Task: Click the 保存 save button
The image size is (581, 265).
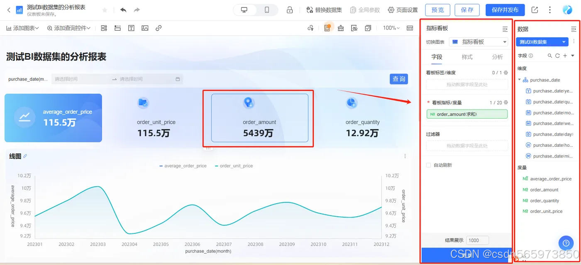Action: click(x=467, y=10)
